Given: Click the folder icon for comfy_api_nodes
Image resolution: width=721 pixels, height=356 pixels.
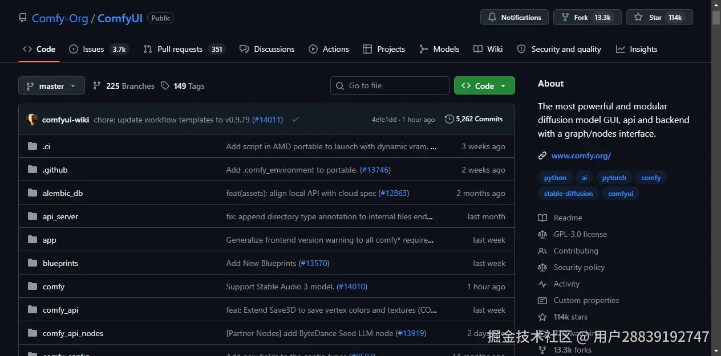Looking at the screenshot, I should (x=33, y=333).
